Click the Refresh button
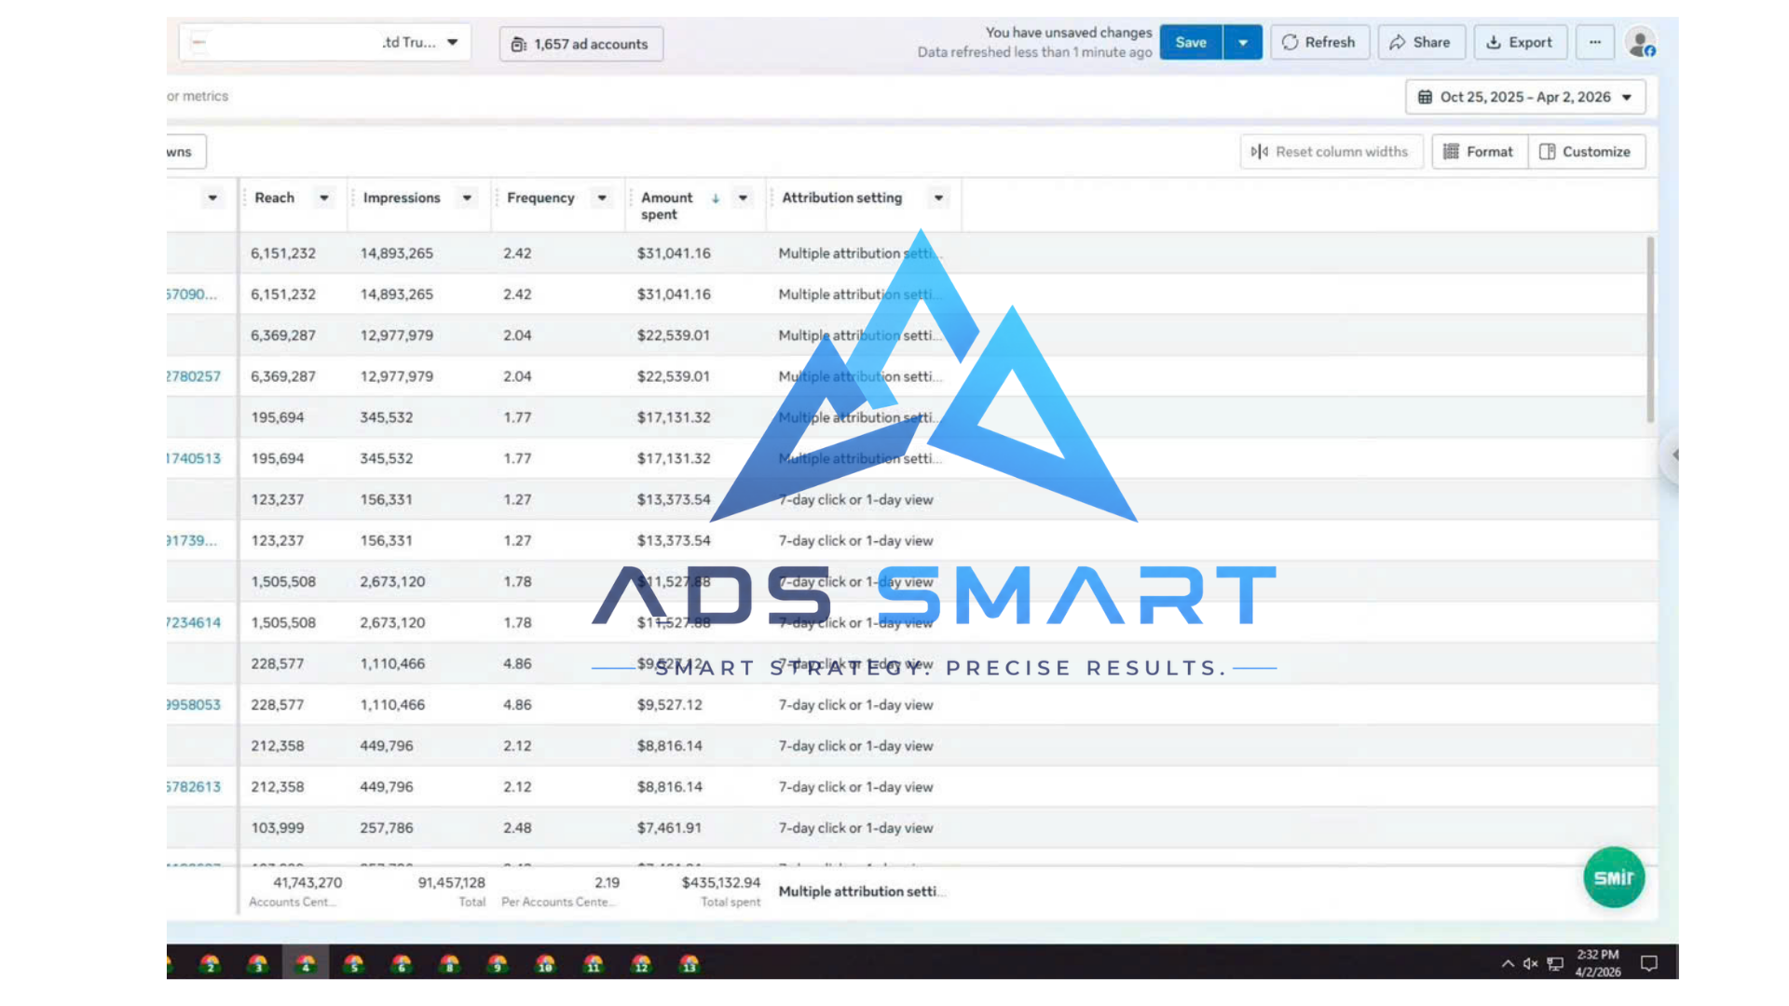The height and width of the screenshot is (1006, 1789). [1319, 43]
